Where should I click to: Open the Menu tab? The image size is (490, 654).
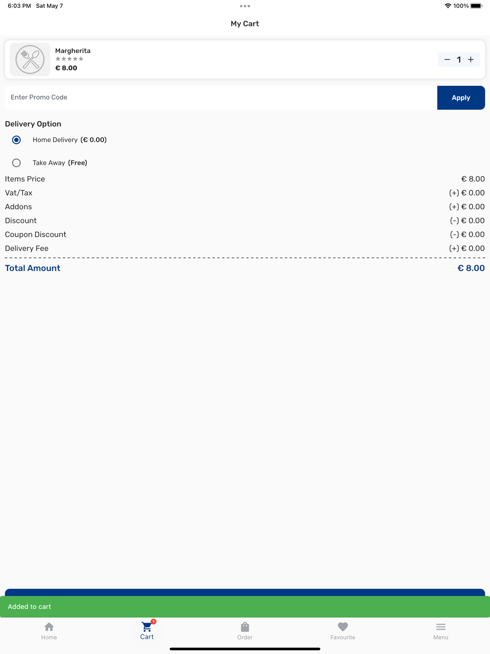[x=441, y=631]
